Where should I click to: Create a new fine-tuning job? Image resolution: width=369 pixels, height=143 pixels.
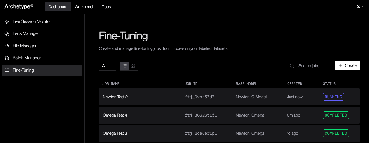pyautogui.click(x=347, y=65)
